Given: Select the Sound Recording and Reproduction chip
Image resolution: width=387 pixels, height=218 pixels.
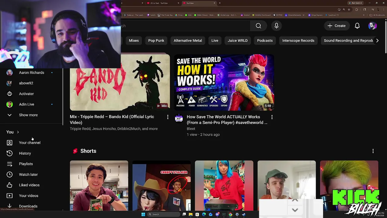Looking at the screenshot, I should click(x=347, y=41).
